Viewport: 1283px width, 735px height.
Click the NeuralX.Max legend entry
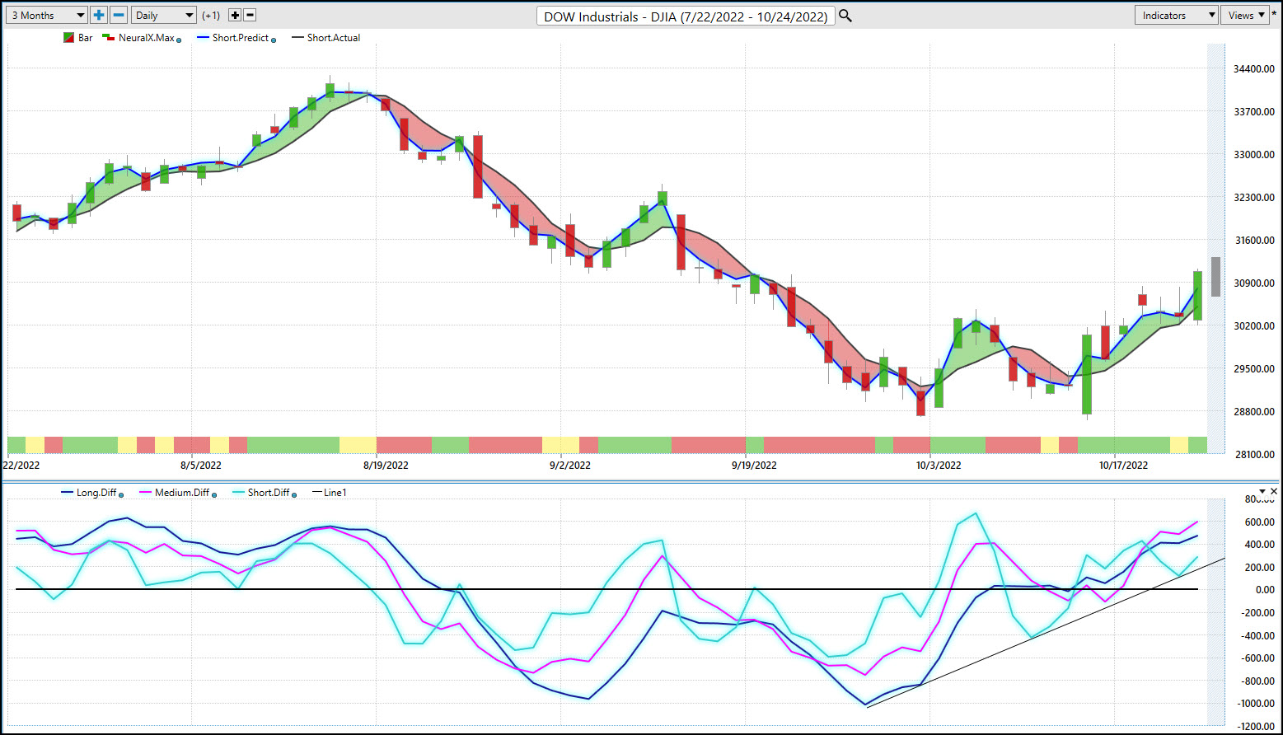point(138,38)
